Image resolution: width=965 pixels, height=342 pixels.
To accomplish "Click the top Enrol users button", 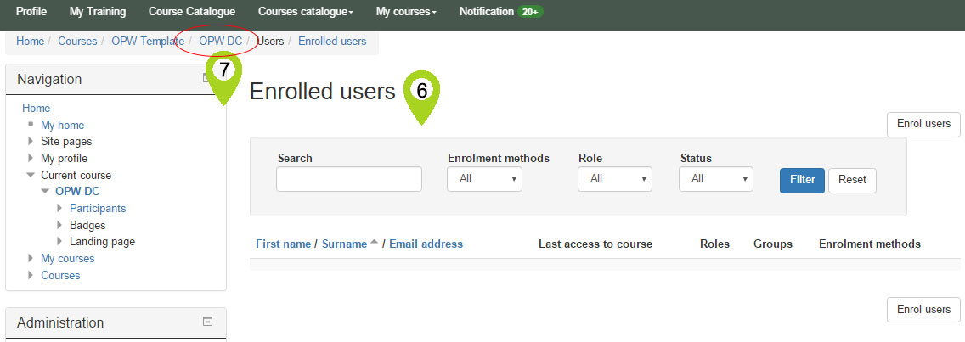I will [923, 124].
